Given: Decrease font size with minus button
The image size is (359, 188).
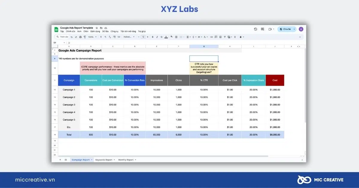Looking at the screenshot, I should point(139,37).
